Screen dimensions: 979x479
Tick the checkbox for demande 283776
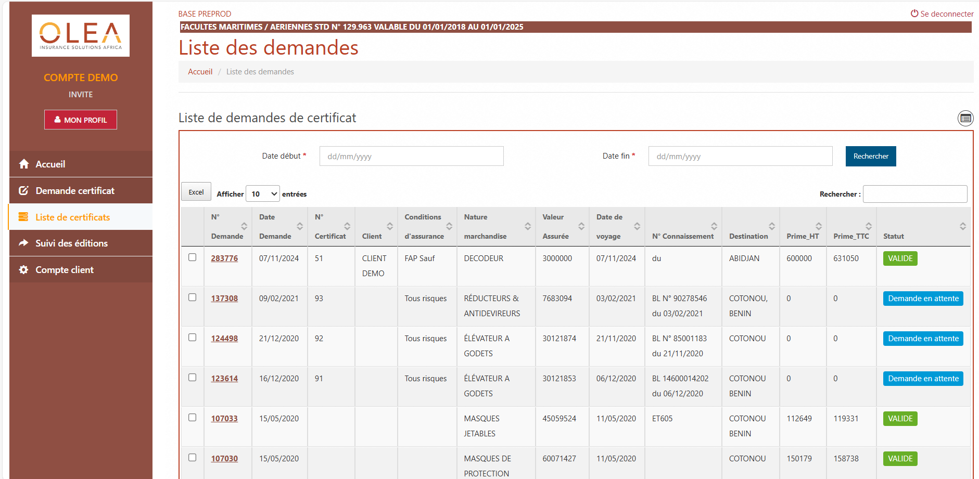(x=193, y=257)
